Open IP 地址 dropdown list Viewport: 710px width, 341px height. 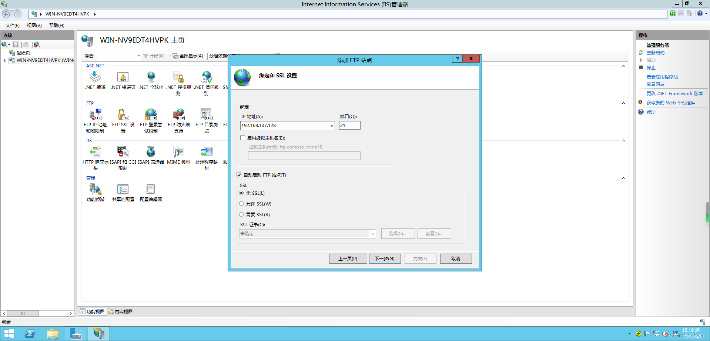(332, 126)
